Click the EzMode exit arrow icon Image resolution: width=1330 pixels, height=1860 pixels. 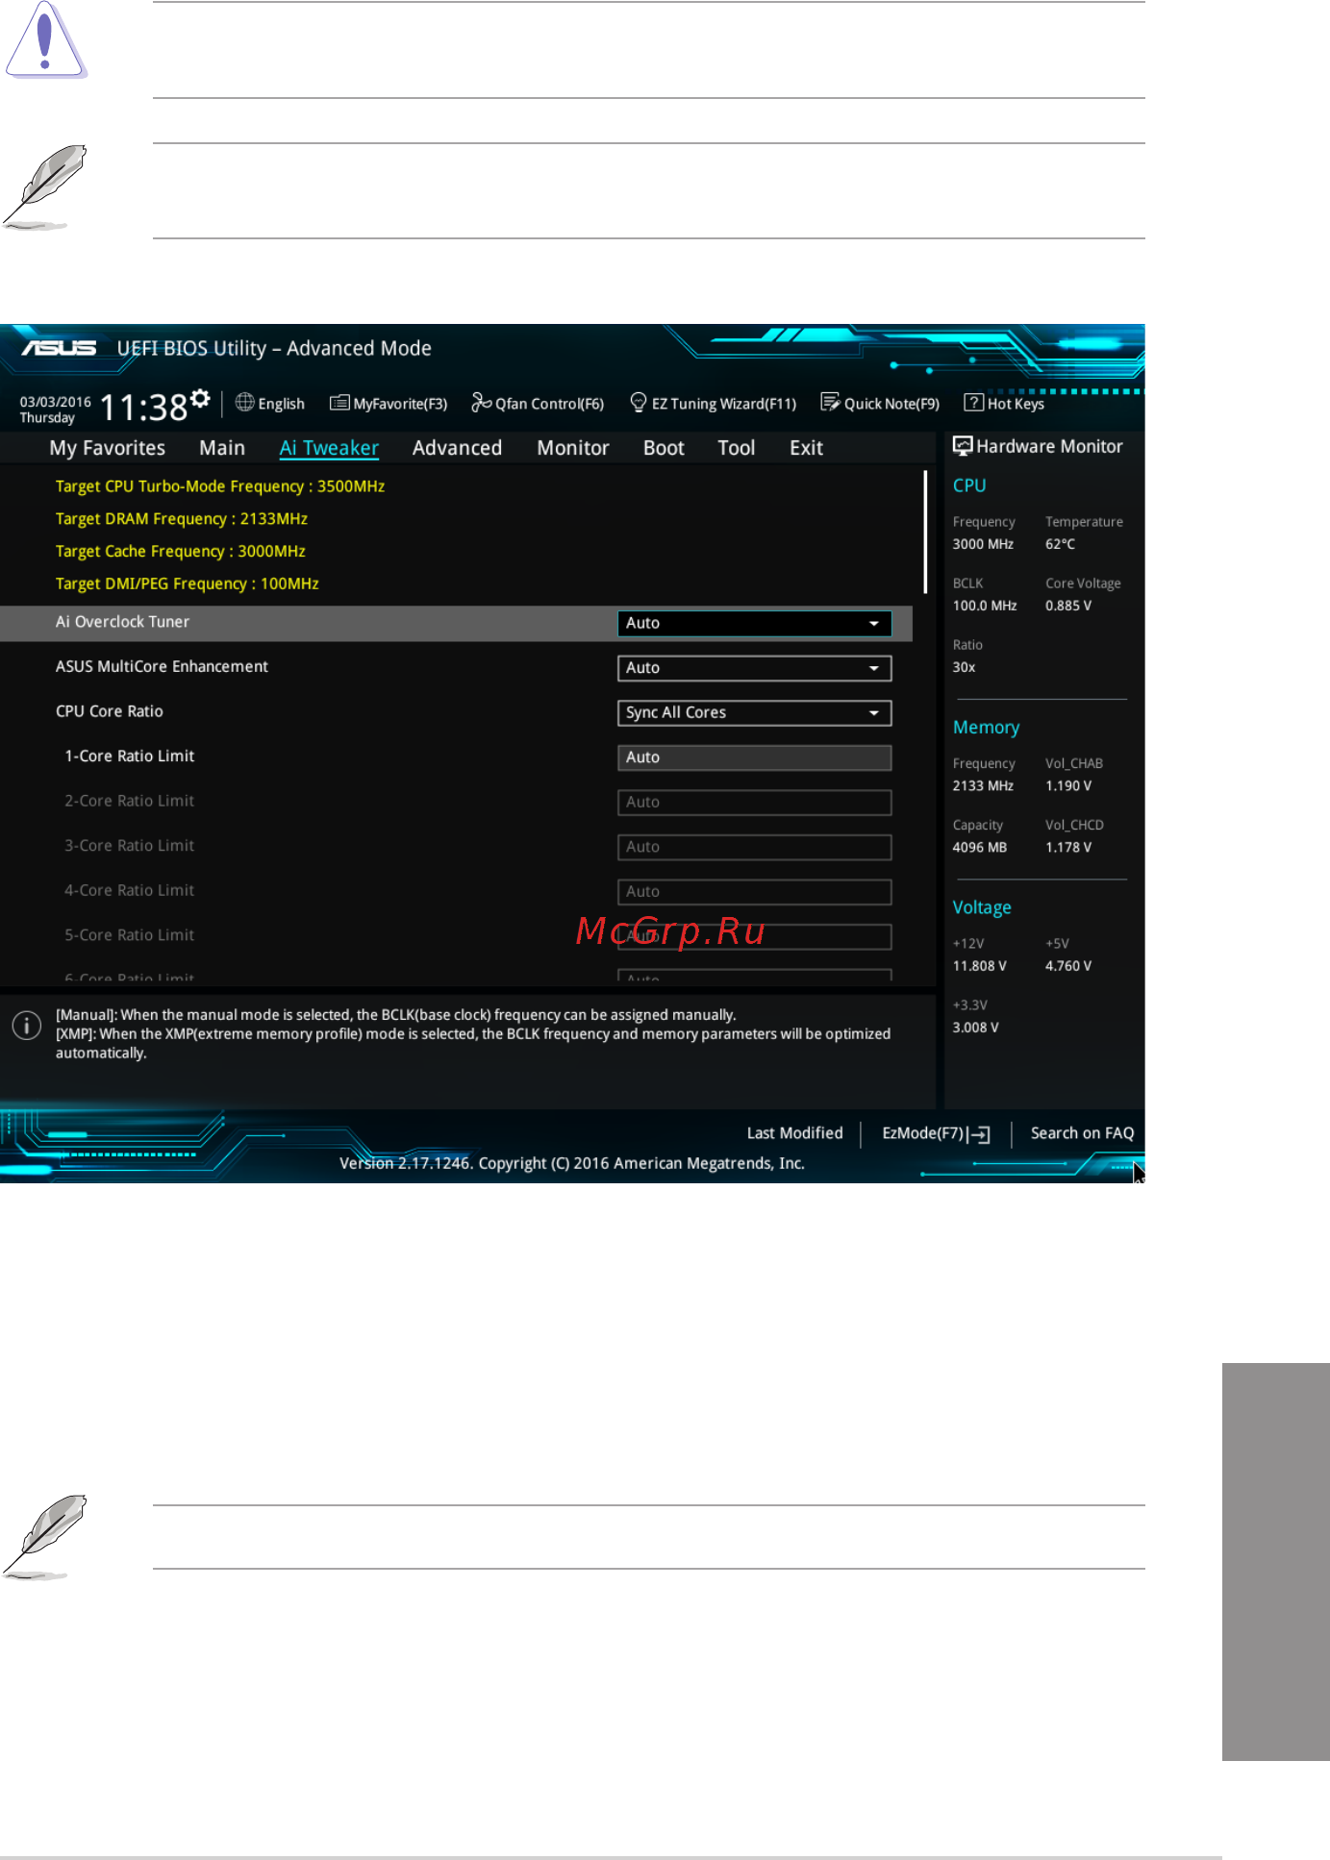(x=980, y=1134)
